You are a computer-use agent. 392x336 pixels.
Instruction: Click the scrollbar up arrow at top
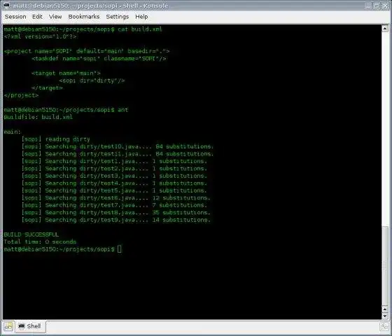[x=385, y=29]
